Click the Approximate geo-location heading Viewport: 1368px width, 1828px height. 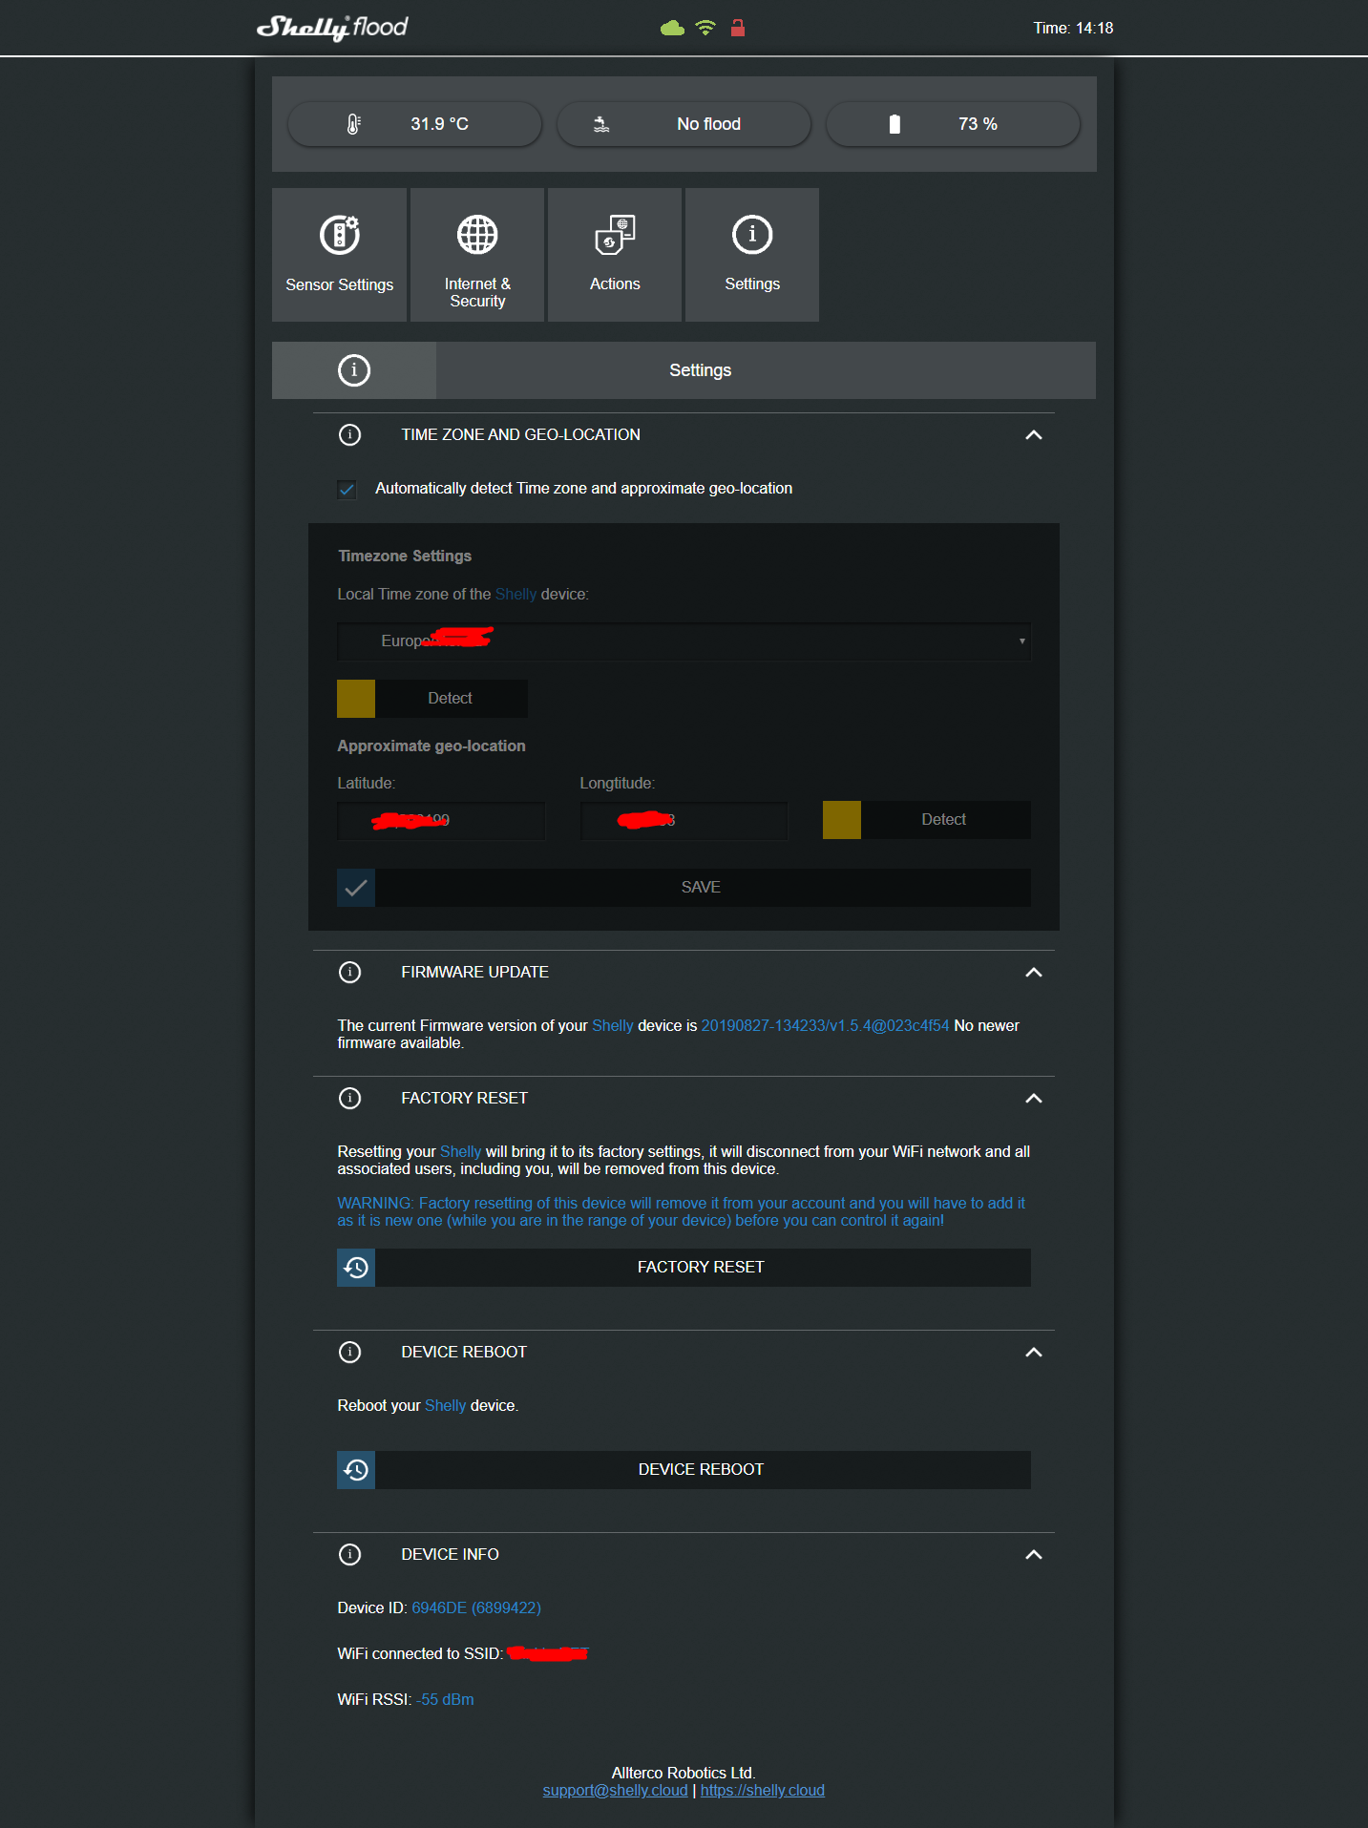pos(431,746)
